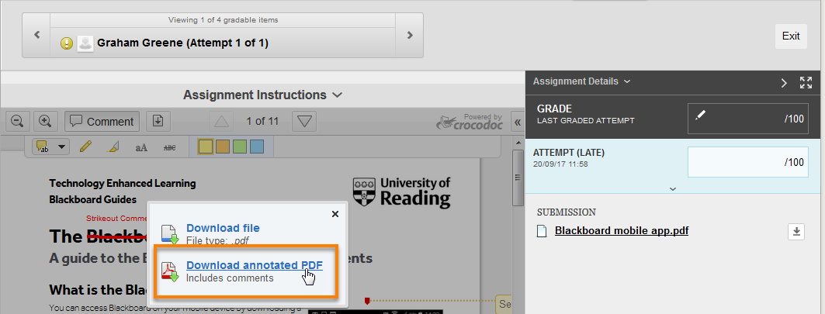Click Download annotated PDF link
825x314 pixels.
pos(254,265)
